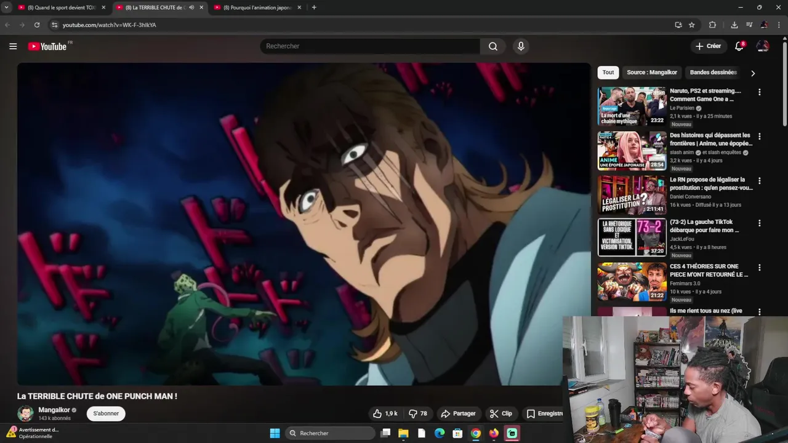This screenshot has height=443, width=788.
Task: Open Windows Start menu
Action: pyautogui.click(x=275, y=433)
